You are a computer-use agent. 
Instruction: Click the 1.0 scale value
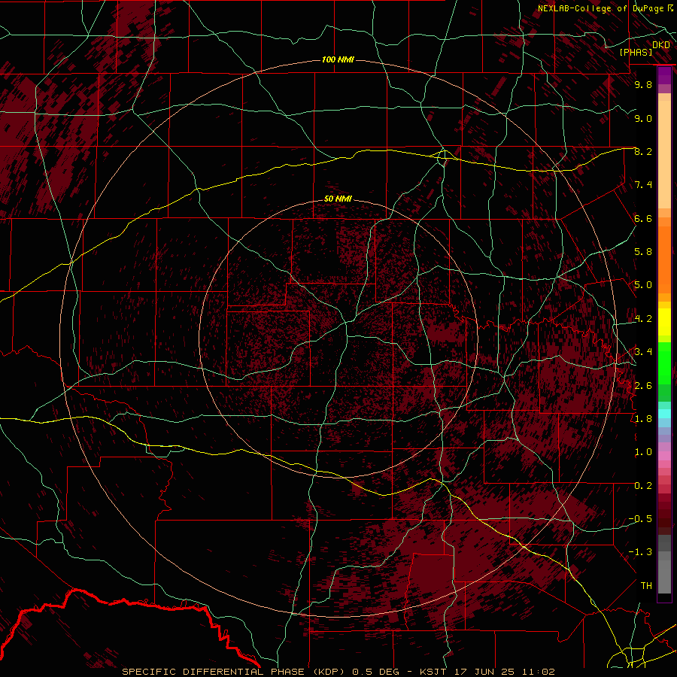point(643,452)
